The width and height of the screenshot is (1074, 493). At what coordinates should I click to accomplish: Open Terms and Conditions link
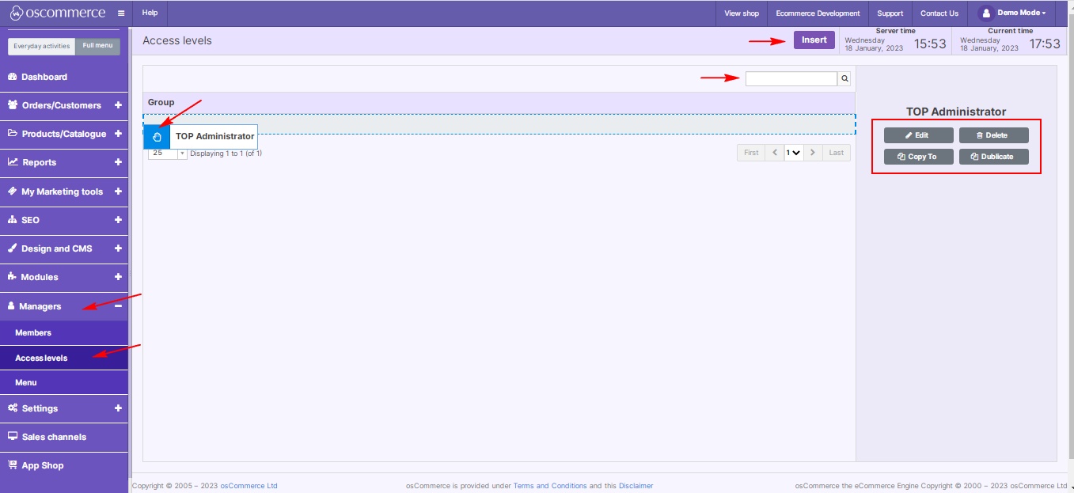(x=550, y=486)
